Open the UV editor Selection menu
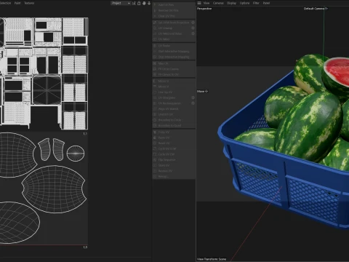The image size is (349, 262). pos(5,3)
